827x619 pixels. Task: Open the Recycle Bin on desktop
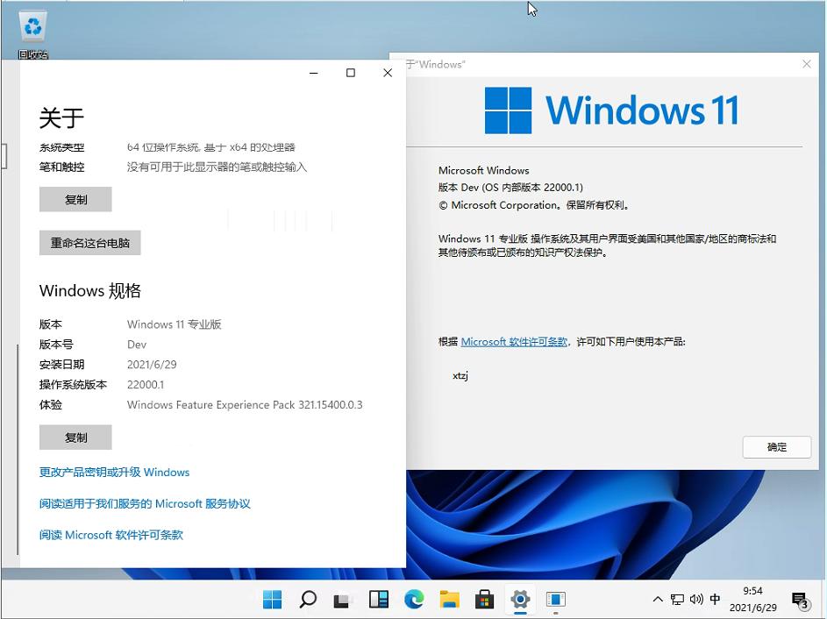point(32,26)
